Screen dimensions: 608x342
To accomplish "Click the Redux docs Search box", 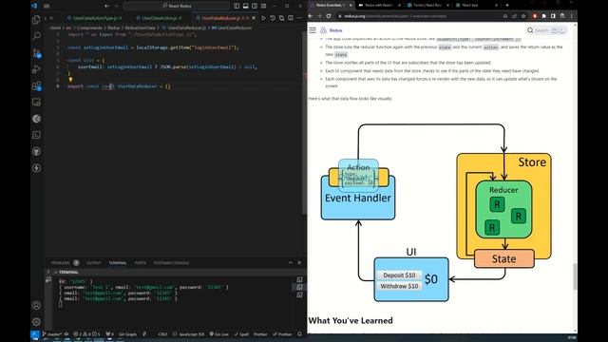I will click(x=547, y=30).
